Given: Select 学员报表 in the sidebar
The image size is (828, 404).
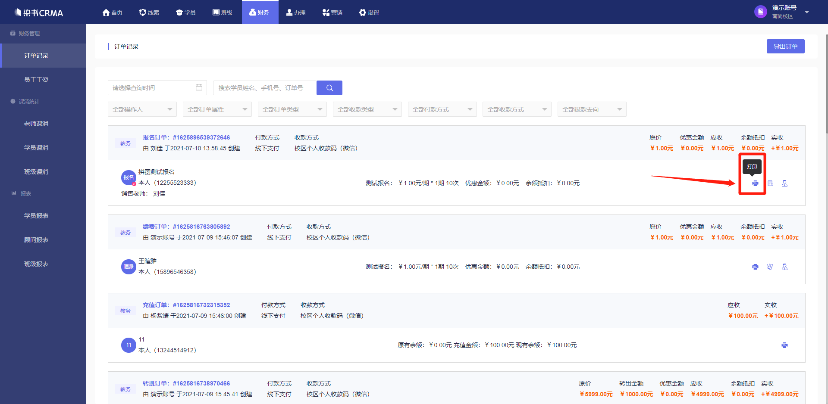Looking at the screenshot, I should 43,216.
